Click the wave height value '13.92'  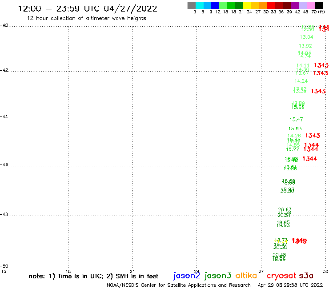[x=305, y=46]
